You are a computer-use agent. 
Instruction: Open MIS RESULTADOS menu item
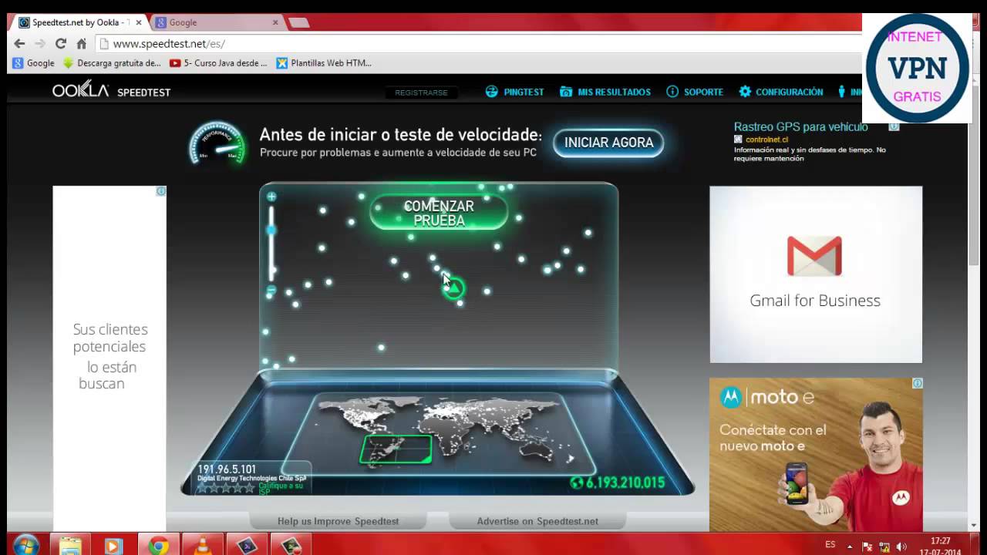(x=614, y=92)
